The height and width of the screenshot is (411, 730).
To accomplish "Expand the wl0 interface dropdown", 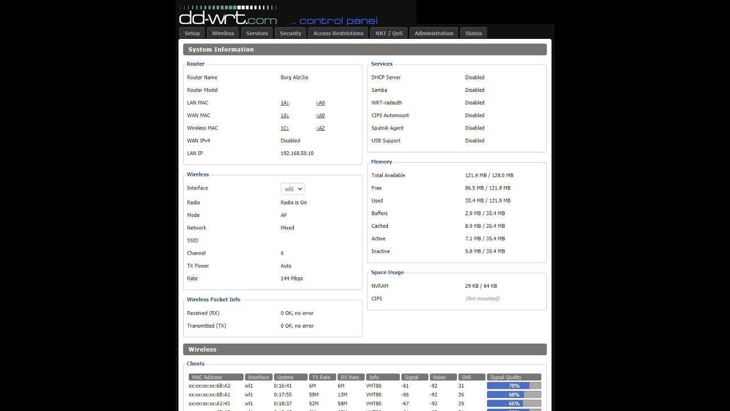I will [293, 189].
